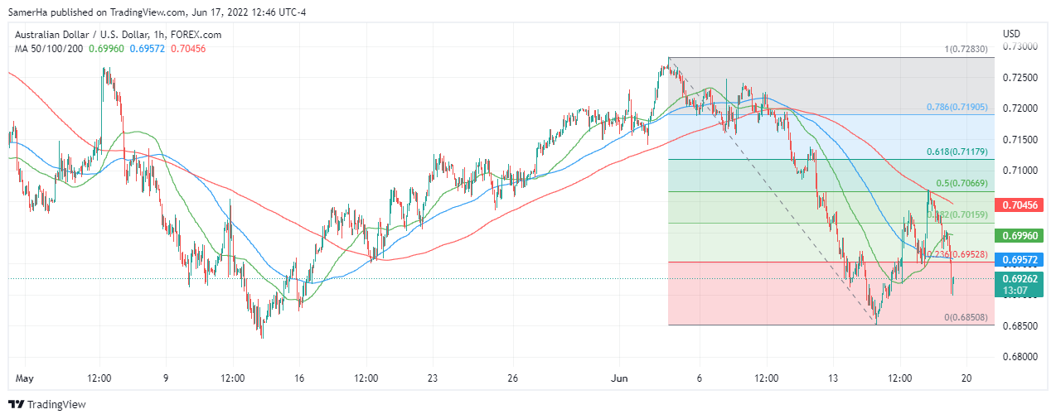Select the 0 (0.68508) Fibonacci bottom label

[966, 317]
